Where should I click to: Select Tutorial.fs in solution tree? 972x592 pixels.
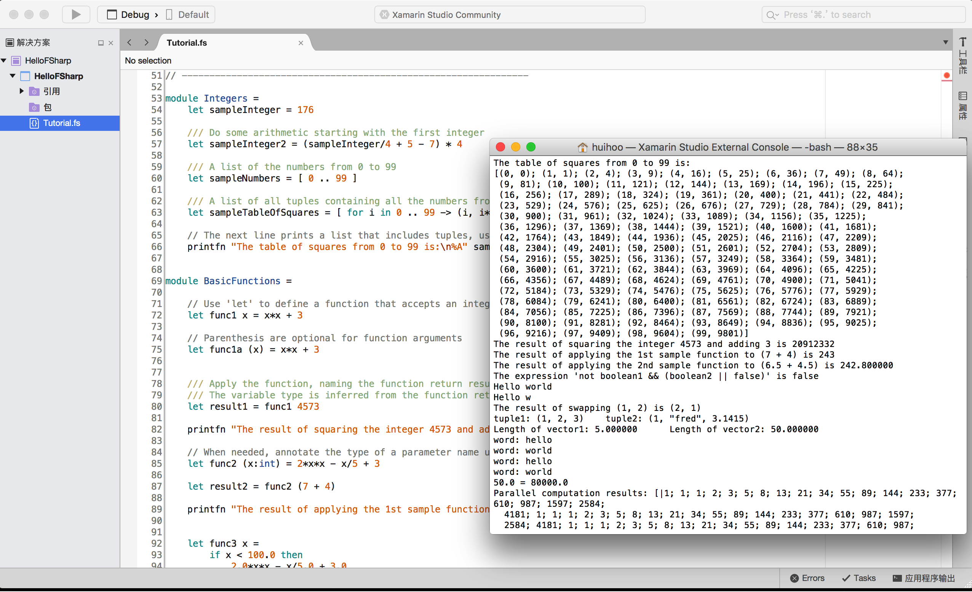coord(62,123)
